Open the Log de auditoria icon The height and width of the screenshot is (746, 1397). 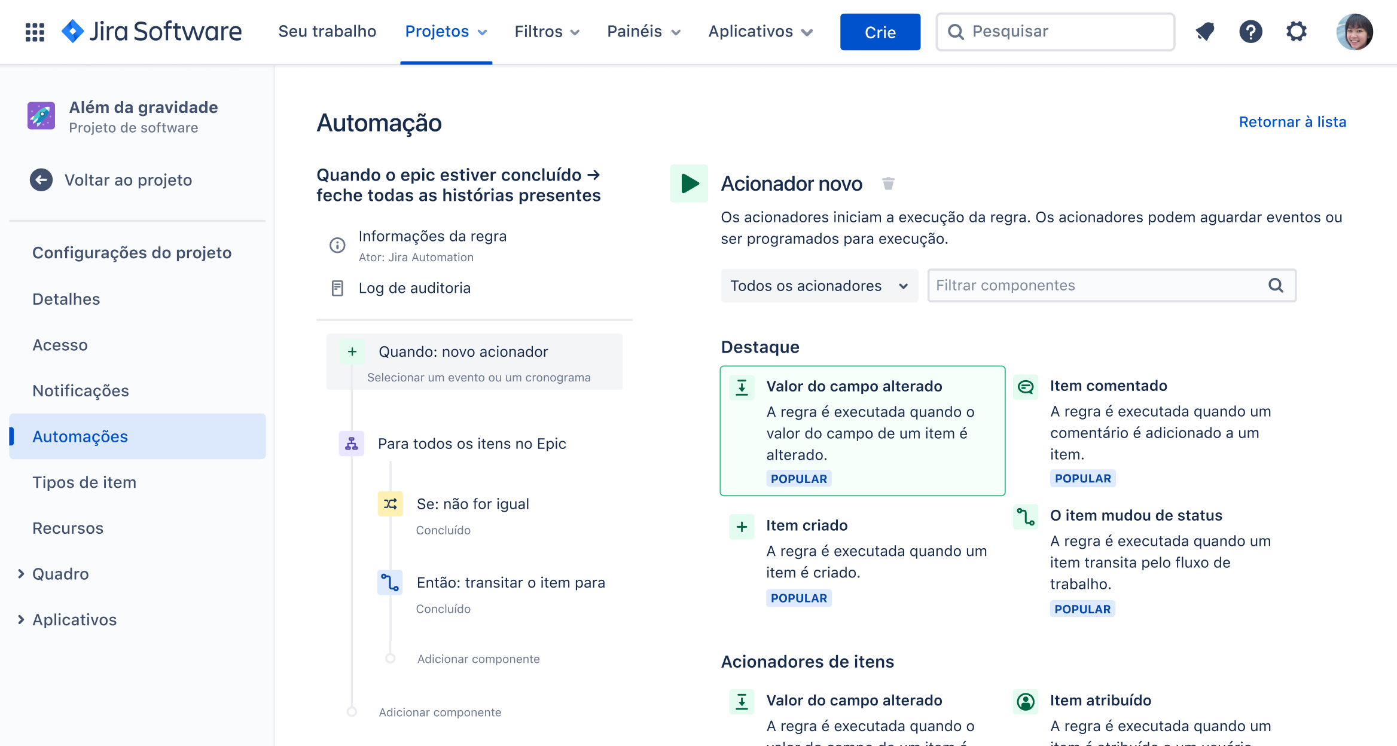336,288
